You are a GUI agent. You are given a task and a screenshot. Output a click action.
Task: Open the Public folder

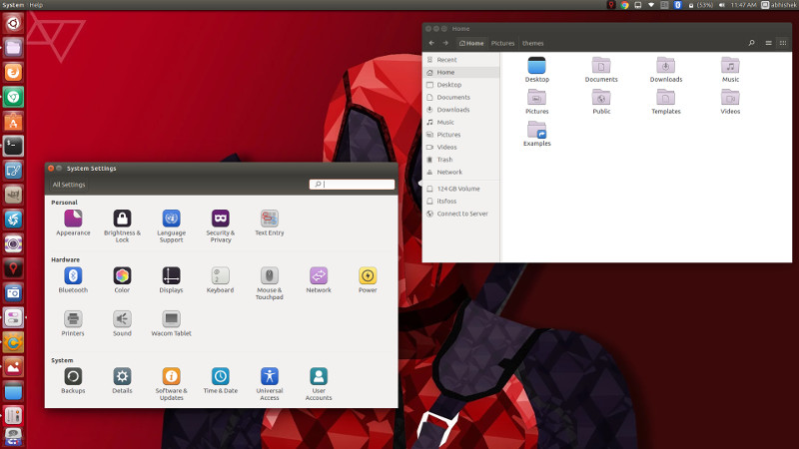point(601,102)
